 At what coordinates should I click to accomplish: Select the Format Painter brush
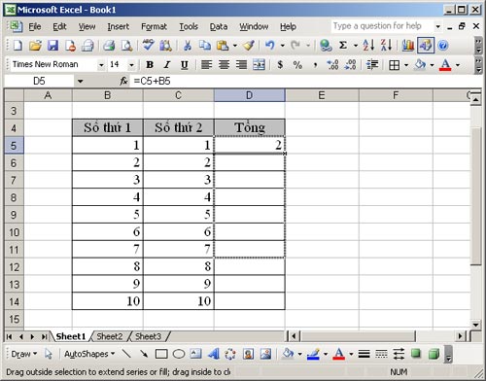click(x=249, y=46)
